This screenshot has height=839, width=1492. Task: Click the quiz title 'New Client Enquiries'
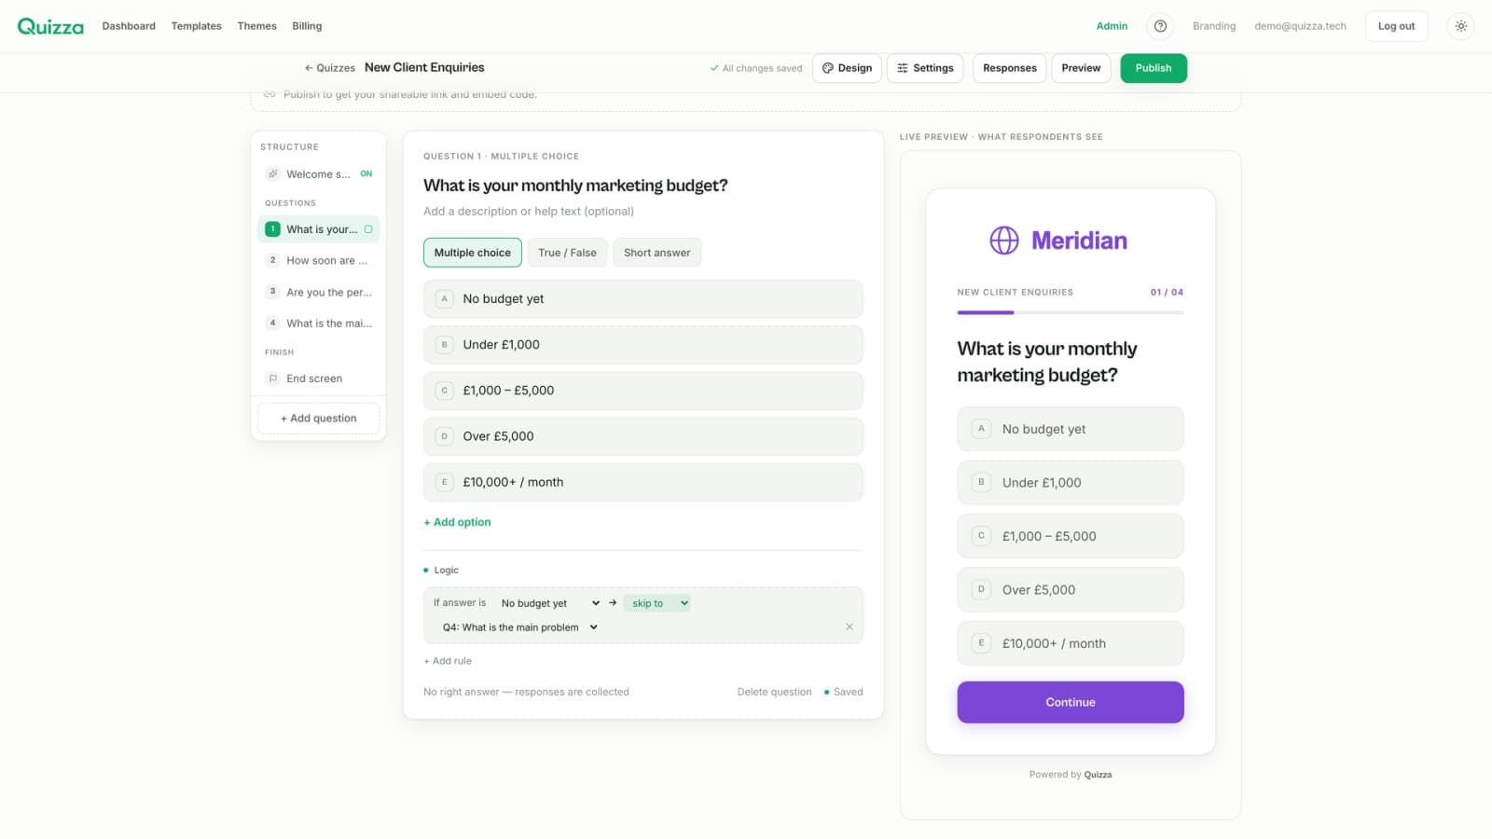pyautogui.click(x=424, y=67)
